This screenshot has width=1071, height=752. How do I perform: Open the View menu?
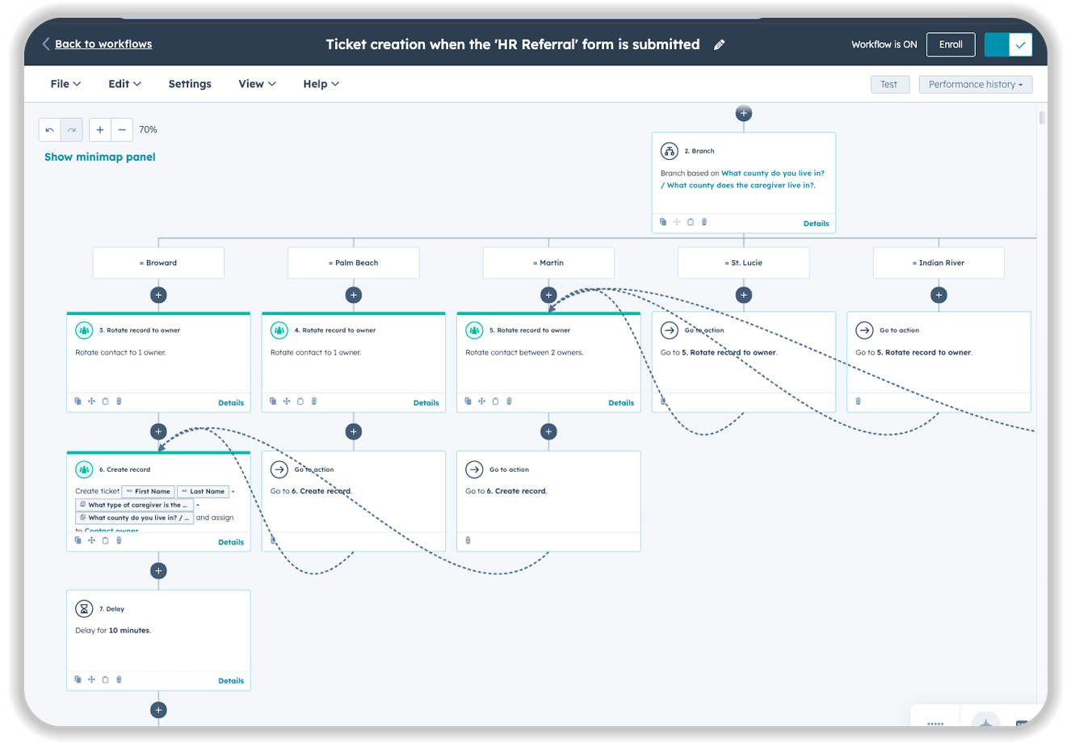257,84
